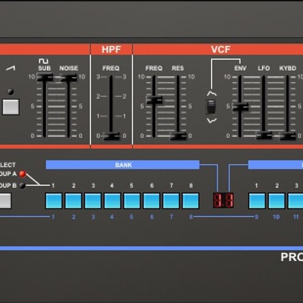Select Group A red indicator light
The width and height of the screenshot is (303, 303).
22,174
